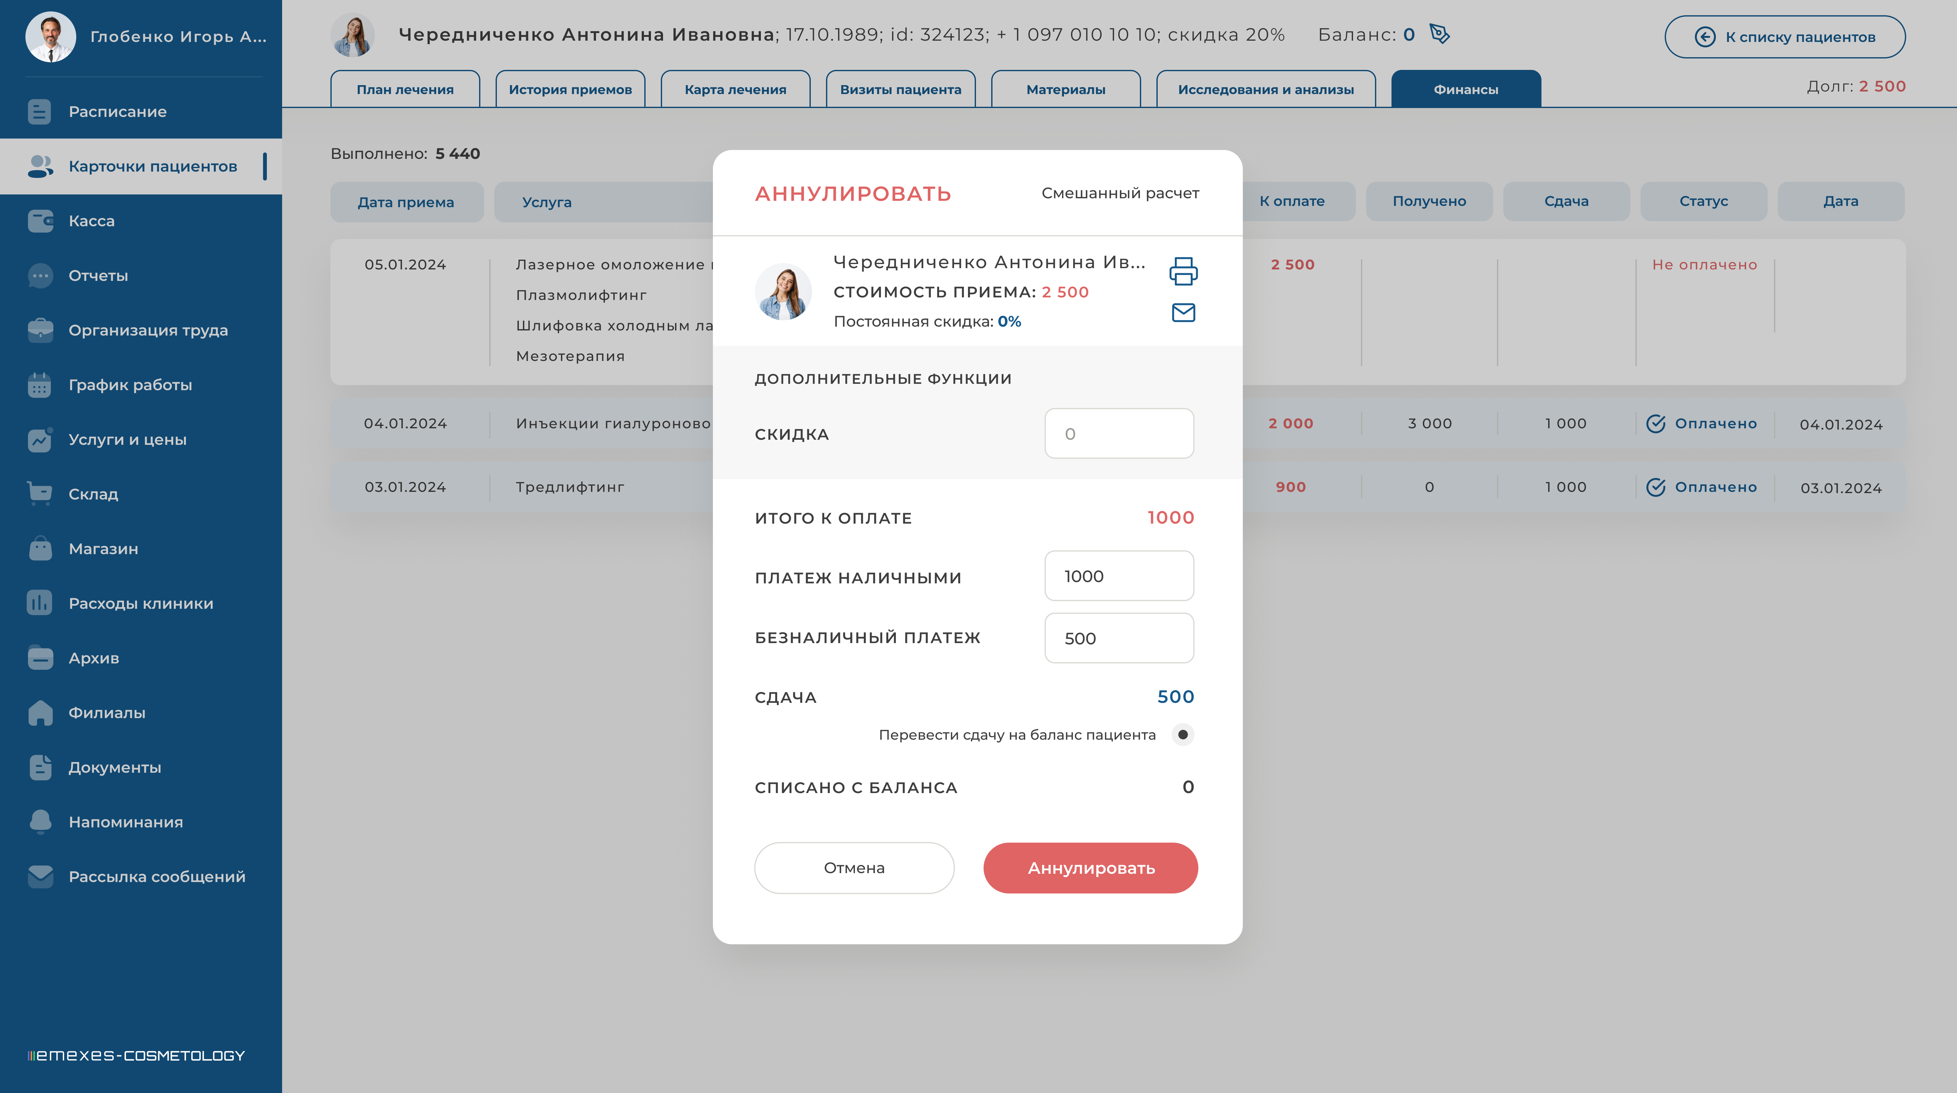Viewport: 1957px width, 1093px height.
Task: Click the Услуга column header
Action: tap(547, 202)
